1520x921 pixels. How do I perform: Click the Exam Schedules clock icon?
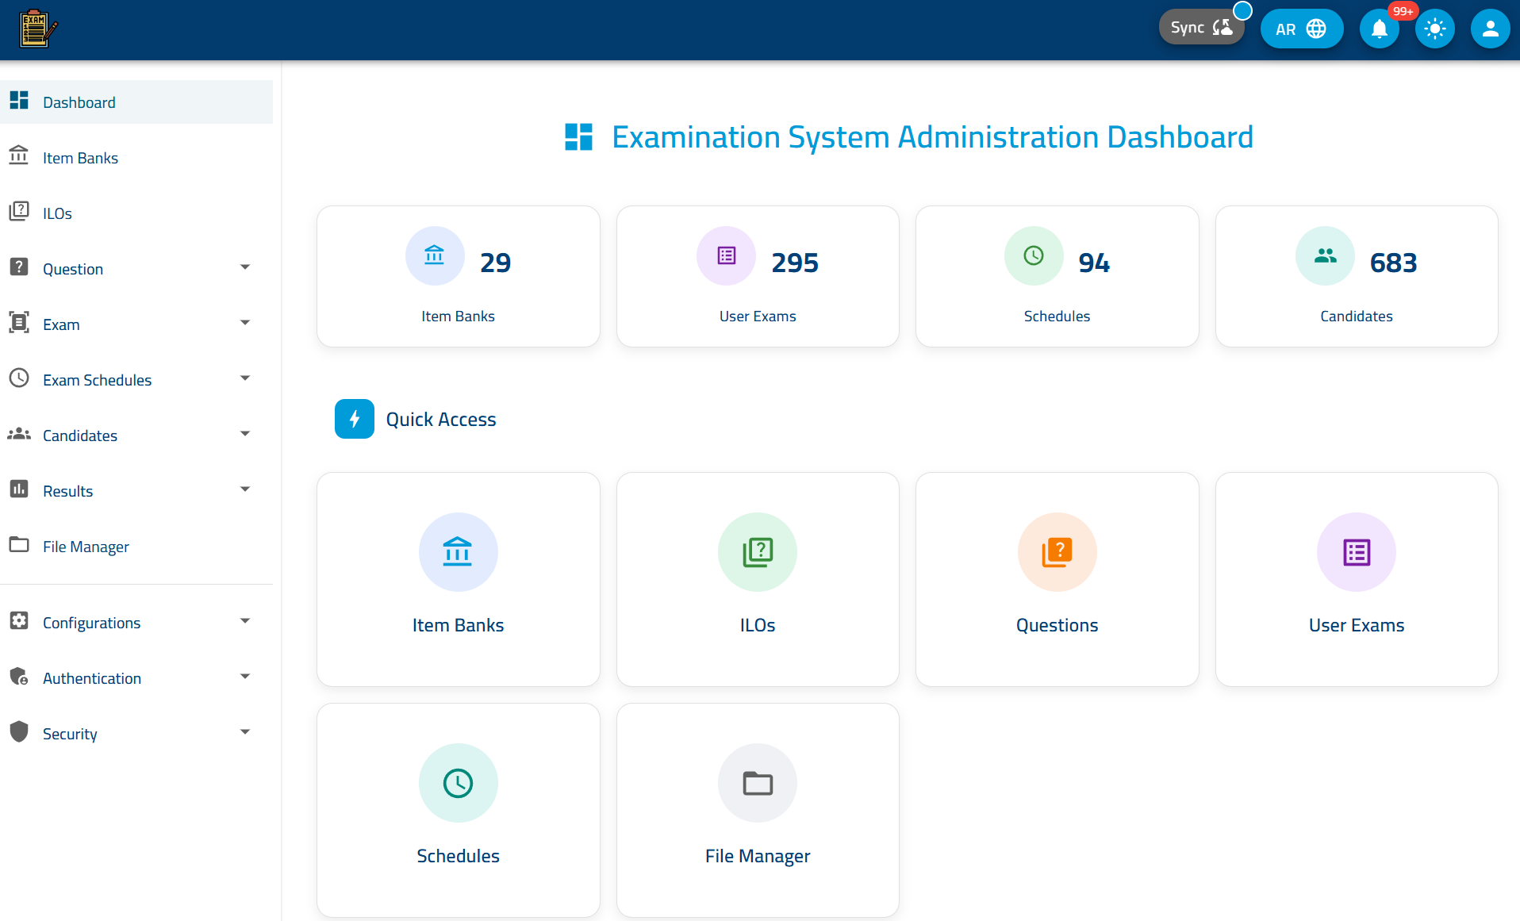tap(19, 378)
